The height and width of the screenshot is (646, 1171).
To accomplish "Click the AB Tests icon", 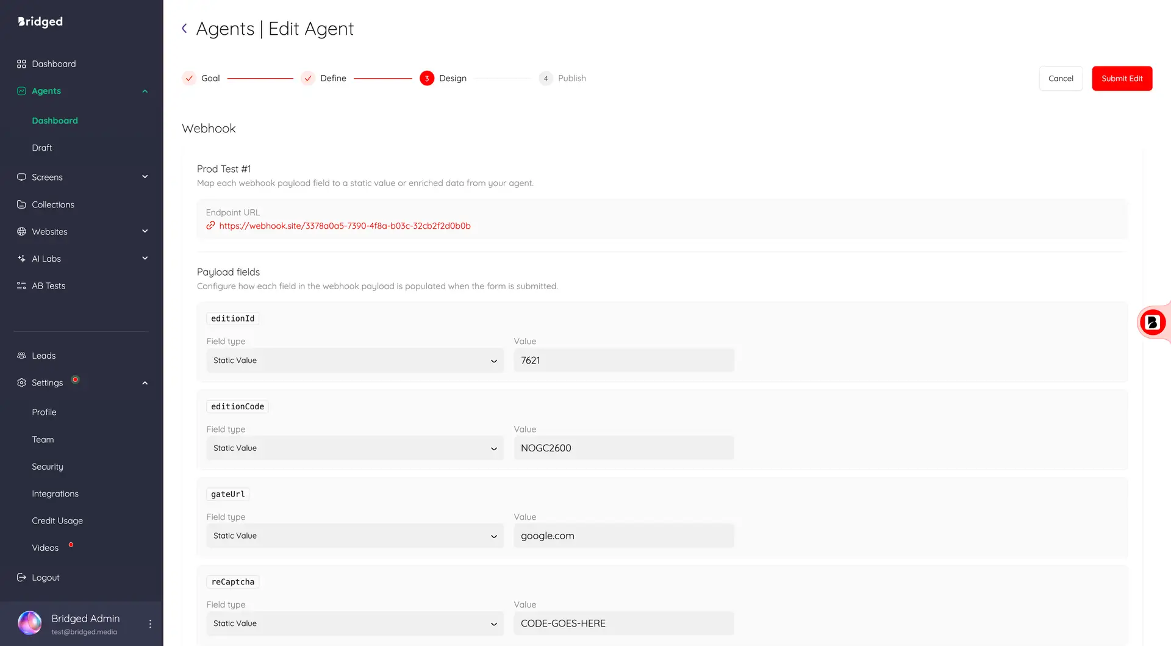I will [21, 285].
